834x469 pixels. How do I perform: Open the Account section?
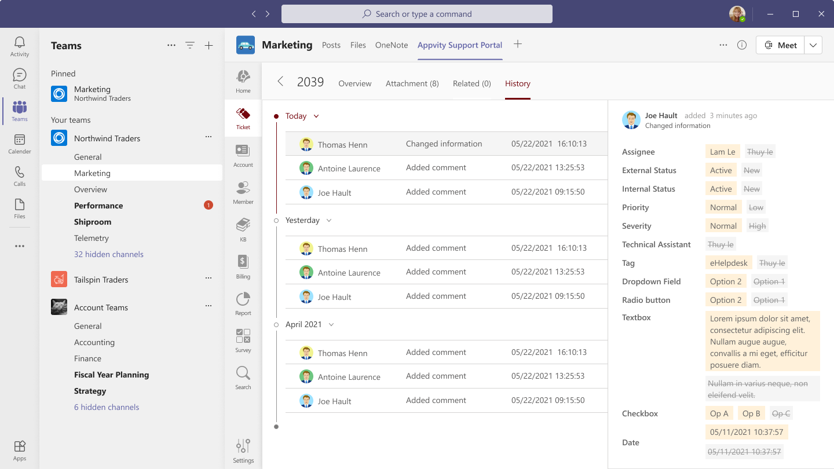243,155
